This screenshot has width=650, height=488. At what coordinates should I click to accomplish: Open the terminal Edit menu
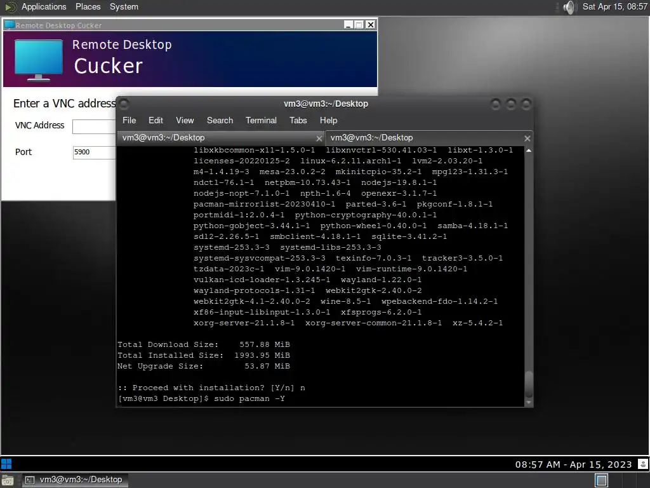click(156, 120)
